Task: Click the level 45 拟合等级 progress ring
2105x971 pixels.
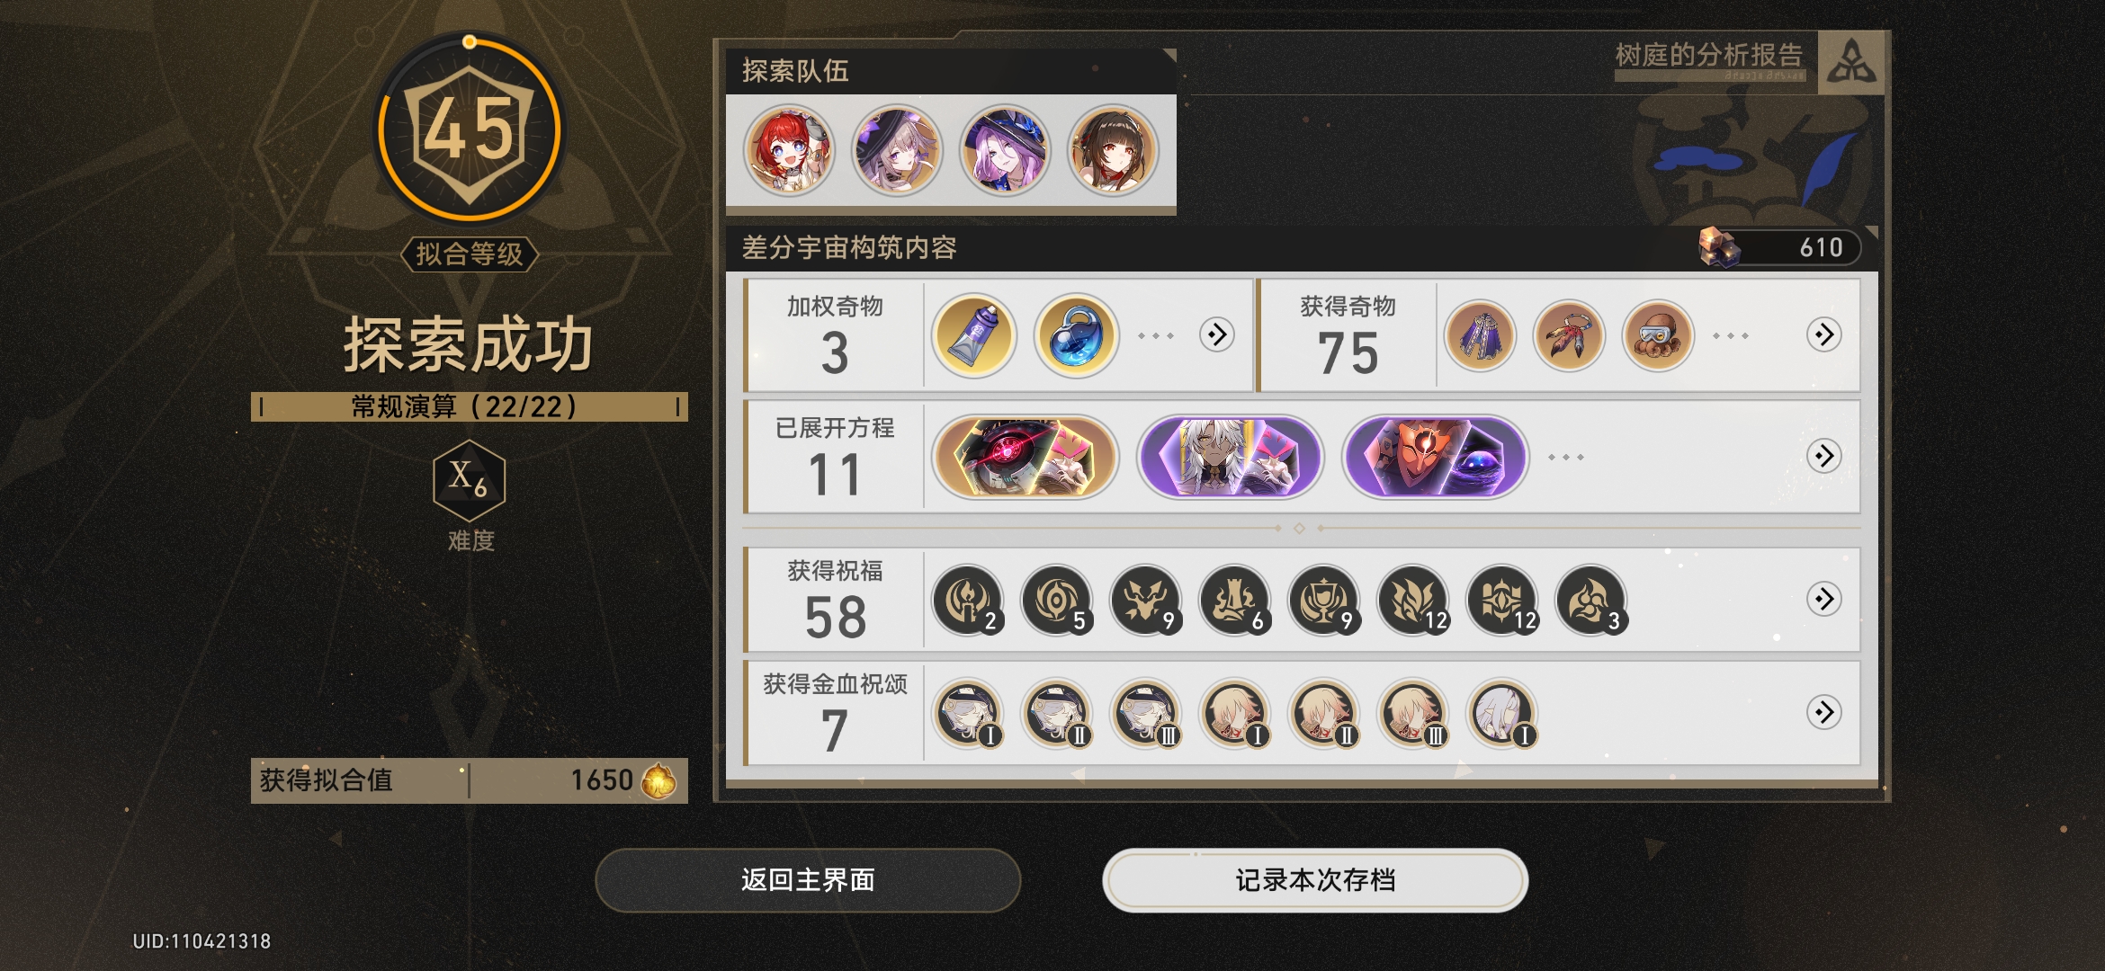Action: point(469,129)
